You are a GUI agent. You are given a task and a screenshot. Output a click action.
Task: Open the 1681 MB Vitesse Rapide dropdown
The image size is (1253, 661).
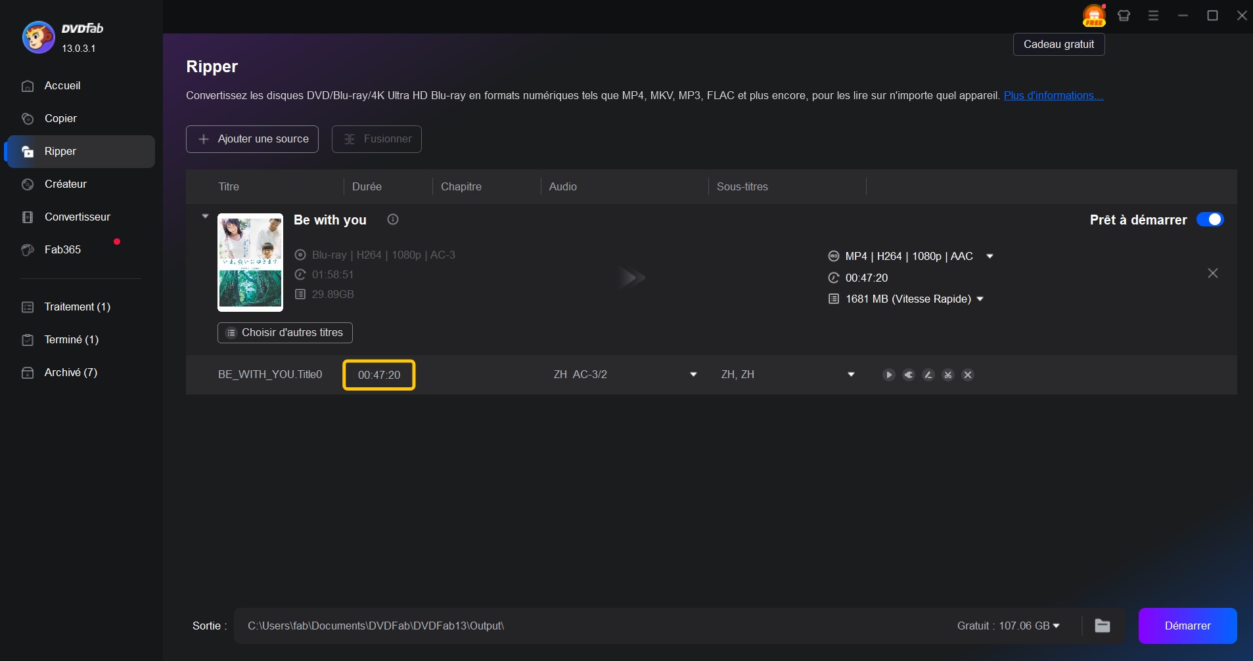click(980, 299)
